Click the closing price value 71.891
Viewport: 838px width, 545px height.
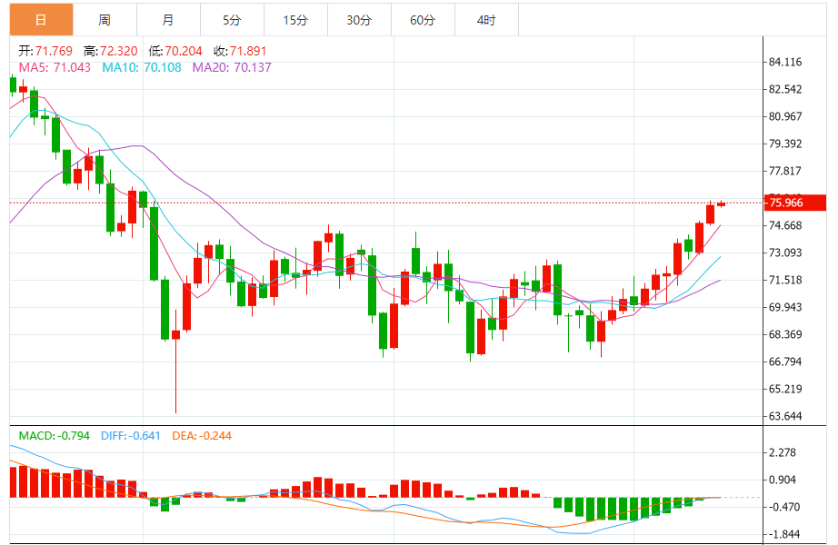pyautogui.click(x=248, y=51)
